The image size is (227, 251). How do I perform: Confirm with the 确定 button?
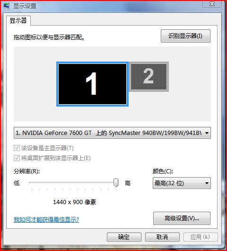coord(124,237)
